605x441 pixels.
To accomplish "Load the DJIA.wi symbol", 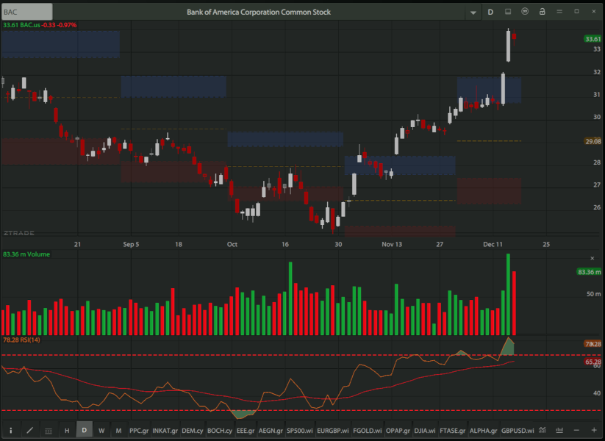I will click(x=423, y=430).
